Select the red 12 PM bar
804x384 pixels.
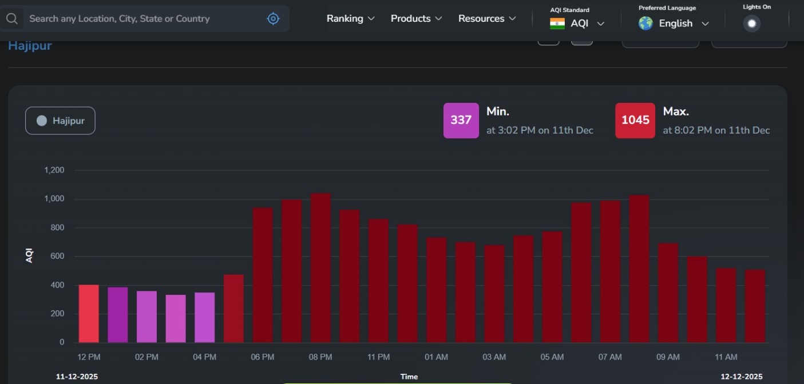pyautogui.click(x=89, y=314)
